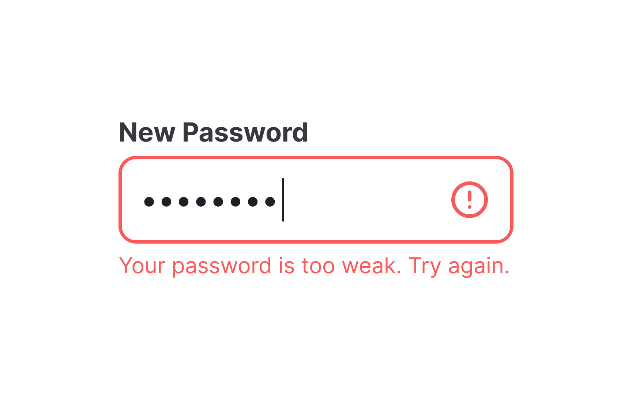Click the blinking text cursor in the field
The width and height of the screenshot is (632, 395).
tap(283, 200)
